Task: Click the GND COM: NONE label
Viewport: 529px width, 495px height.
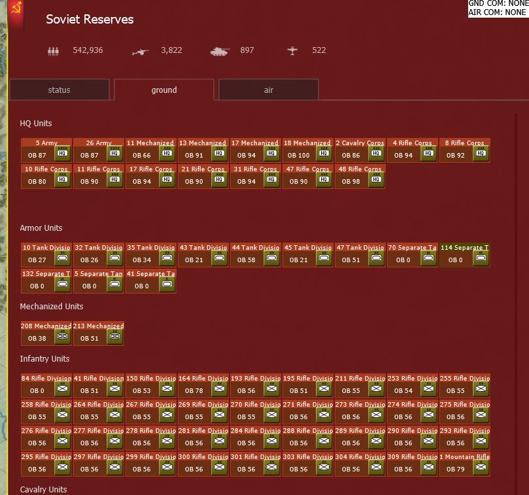Action: (498, 3)
